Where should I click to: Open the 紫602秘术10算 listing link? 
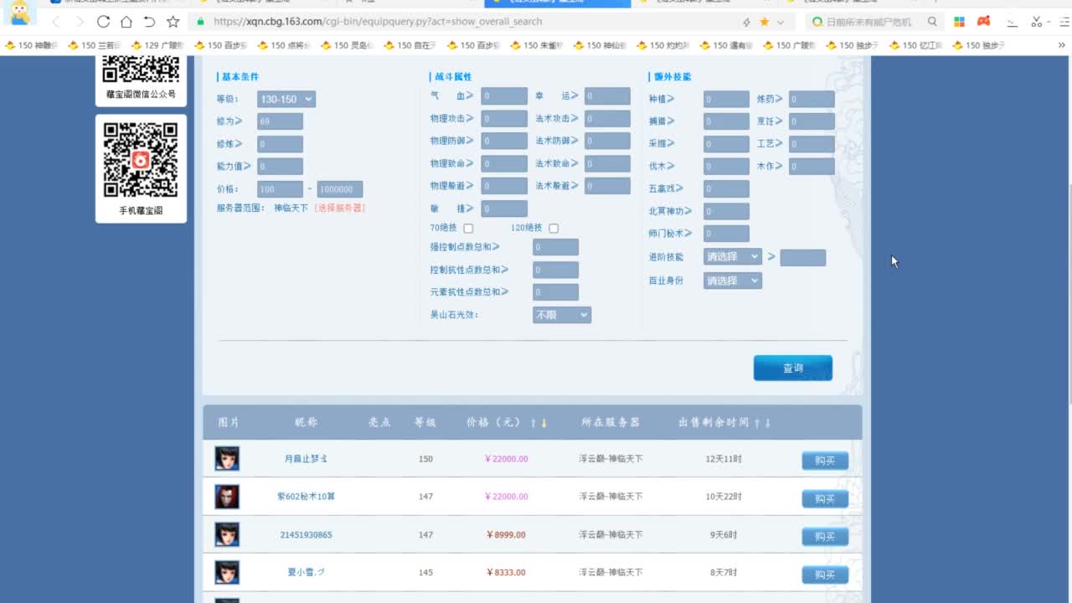click(x=306, y=497)
